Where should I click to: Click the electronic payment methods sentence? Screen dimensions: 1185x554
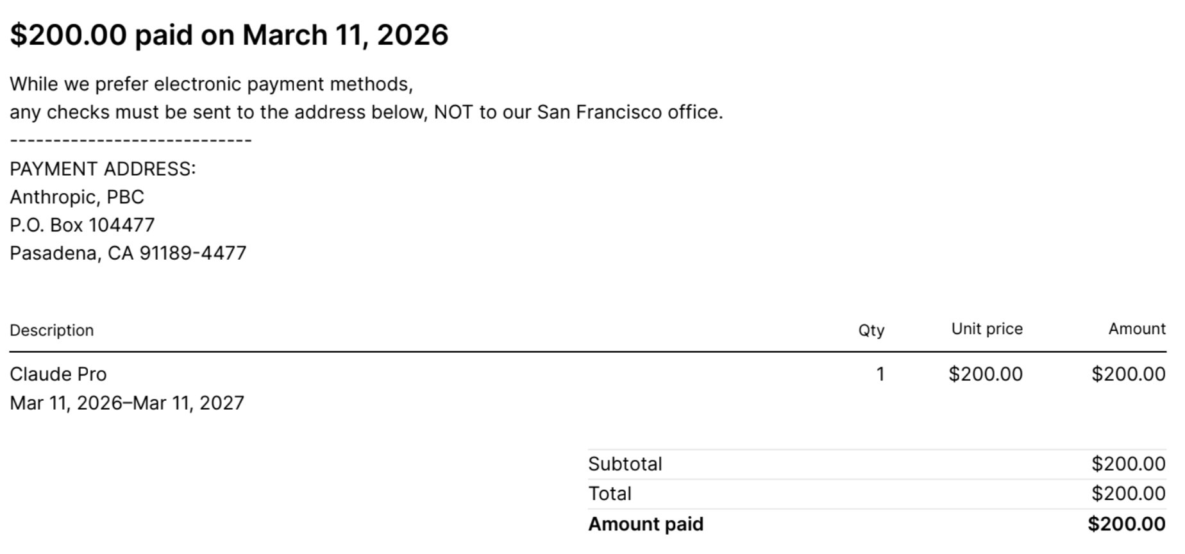tap(211, 84)
